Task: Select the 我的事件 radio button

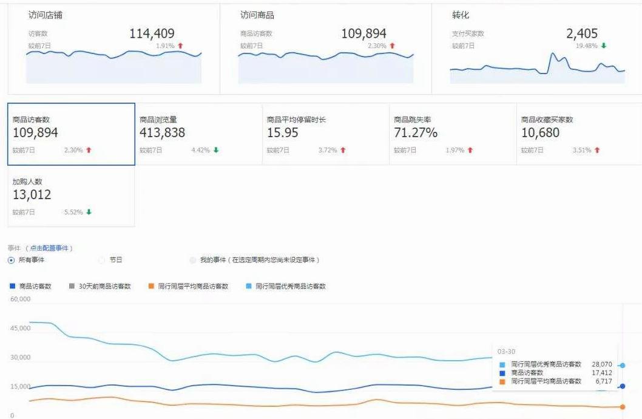Action: pyautogui.click(x=192, y=260)
